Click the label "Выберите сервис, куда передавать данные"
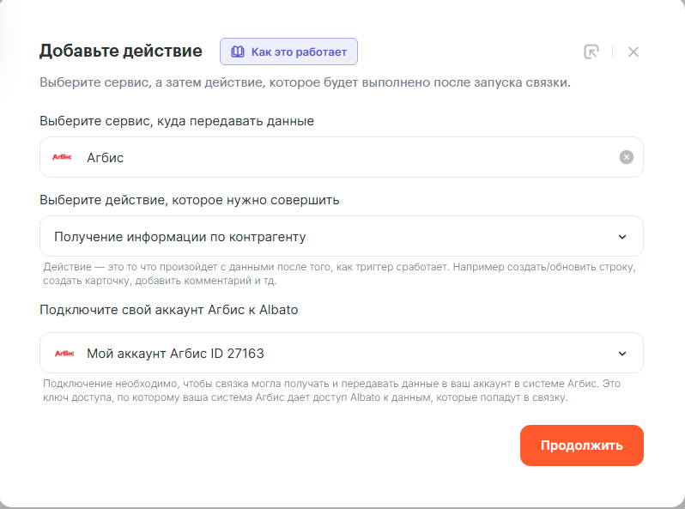Viewport: 685px width, 509px height. tap(177, 121)
